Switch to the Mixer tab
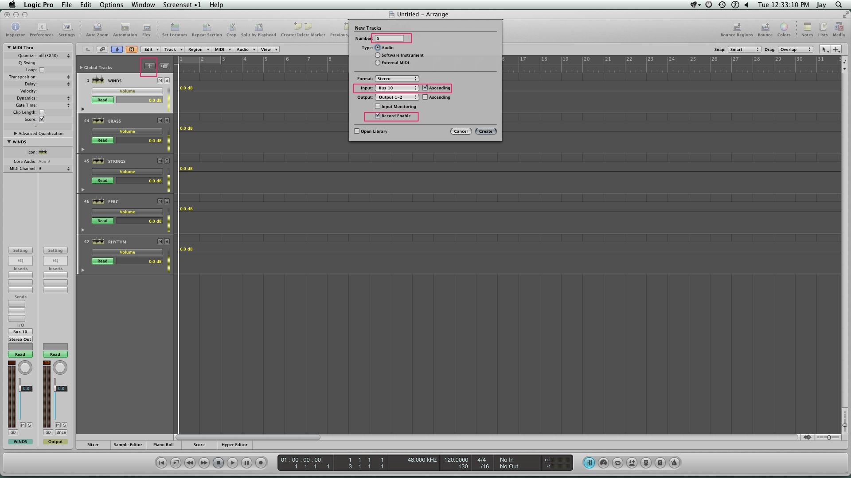Viewport: 851px width, 478px height. click(93, 444)
